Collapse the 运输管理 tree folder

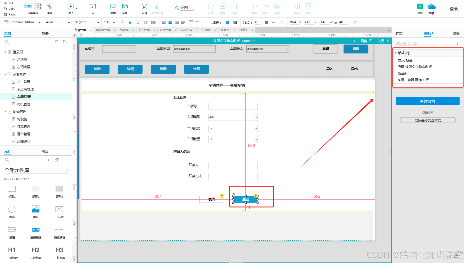point(5,112)
